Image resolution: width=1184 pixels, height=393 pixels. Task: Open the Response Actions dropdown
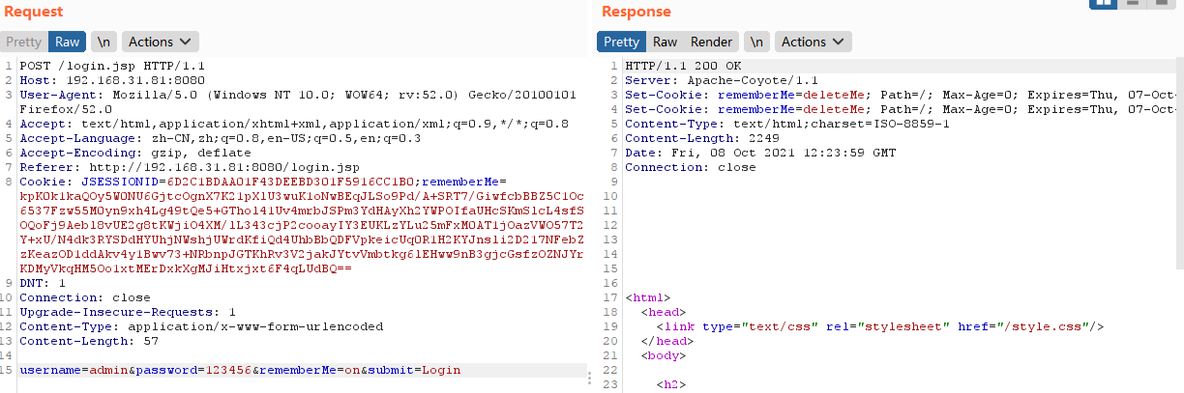coord(813,42)
